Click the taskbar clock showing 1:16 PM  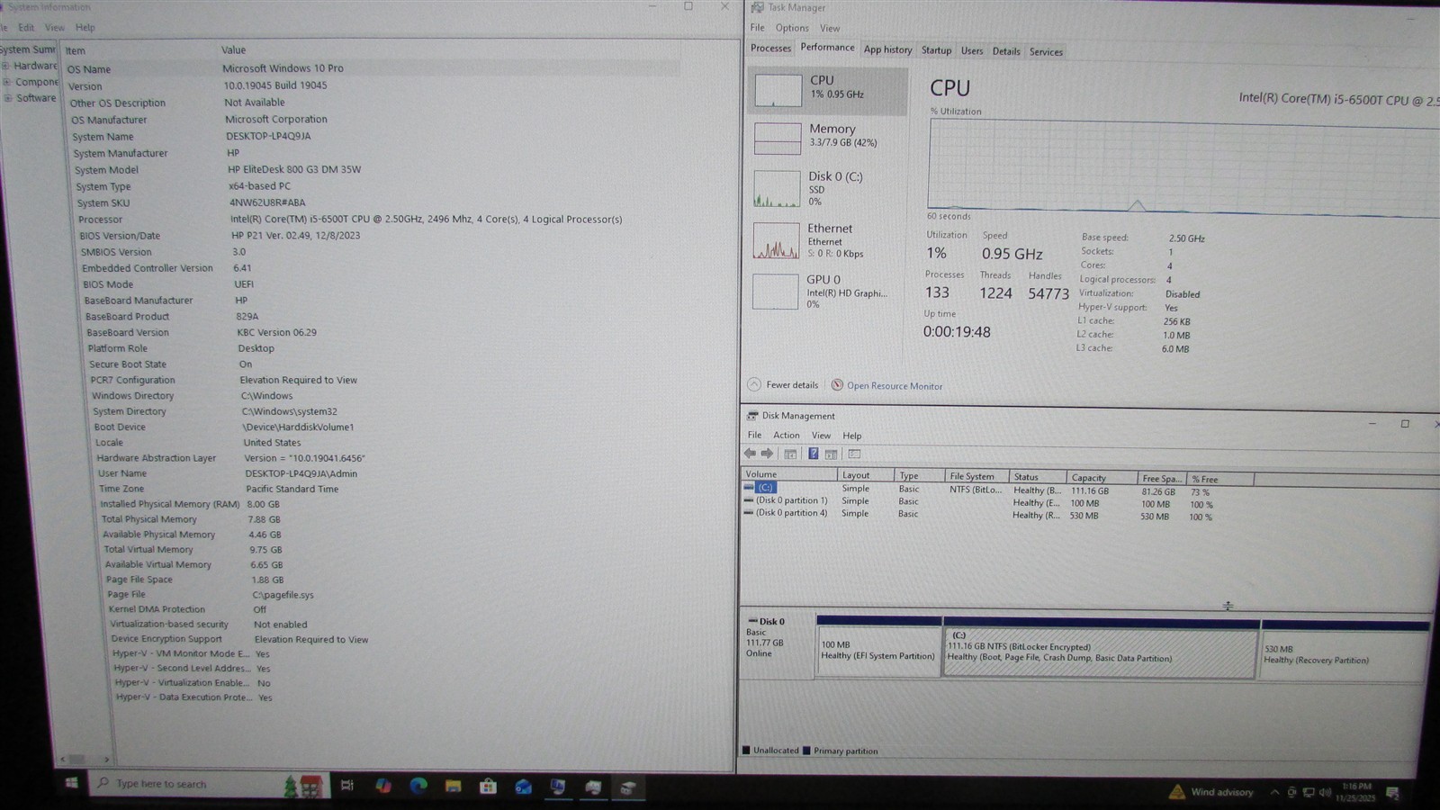(x=1355, y=792)
